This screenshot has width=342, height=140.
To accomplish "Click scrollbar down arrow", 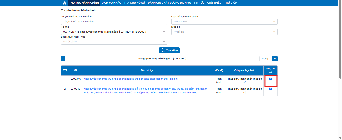I will point(340,138).
